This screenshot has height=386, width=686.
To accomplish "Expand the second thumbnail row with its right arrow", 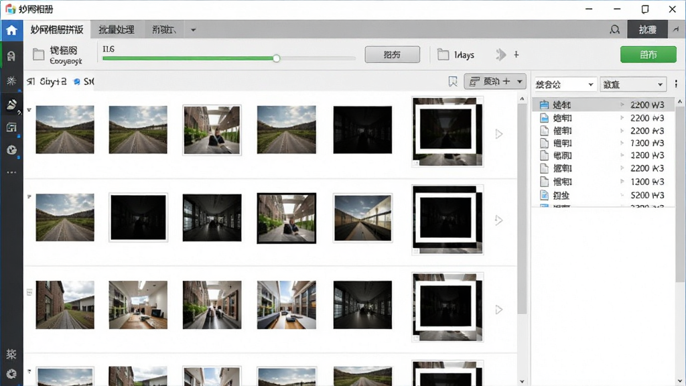I will [x=498, y=220].
